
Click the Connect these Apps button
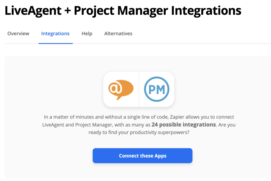[142, 156]
